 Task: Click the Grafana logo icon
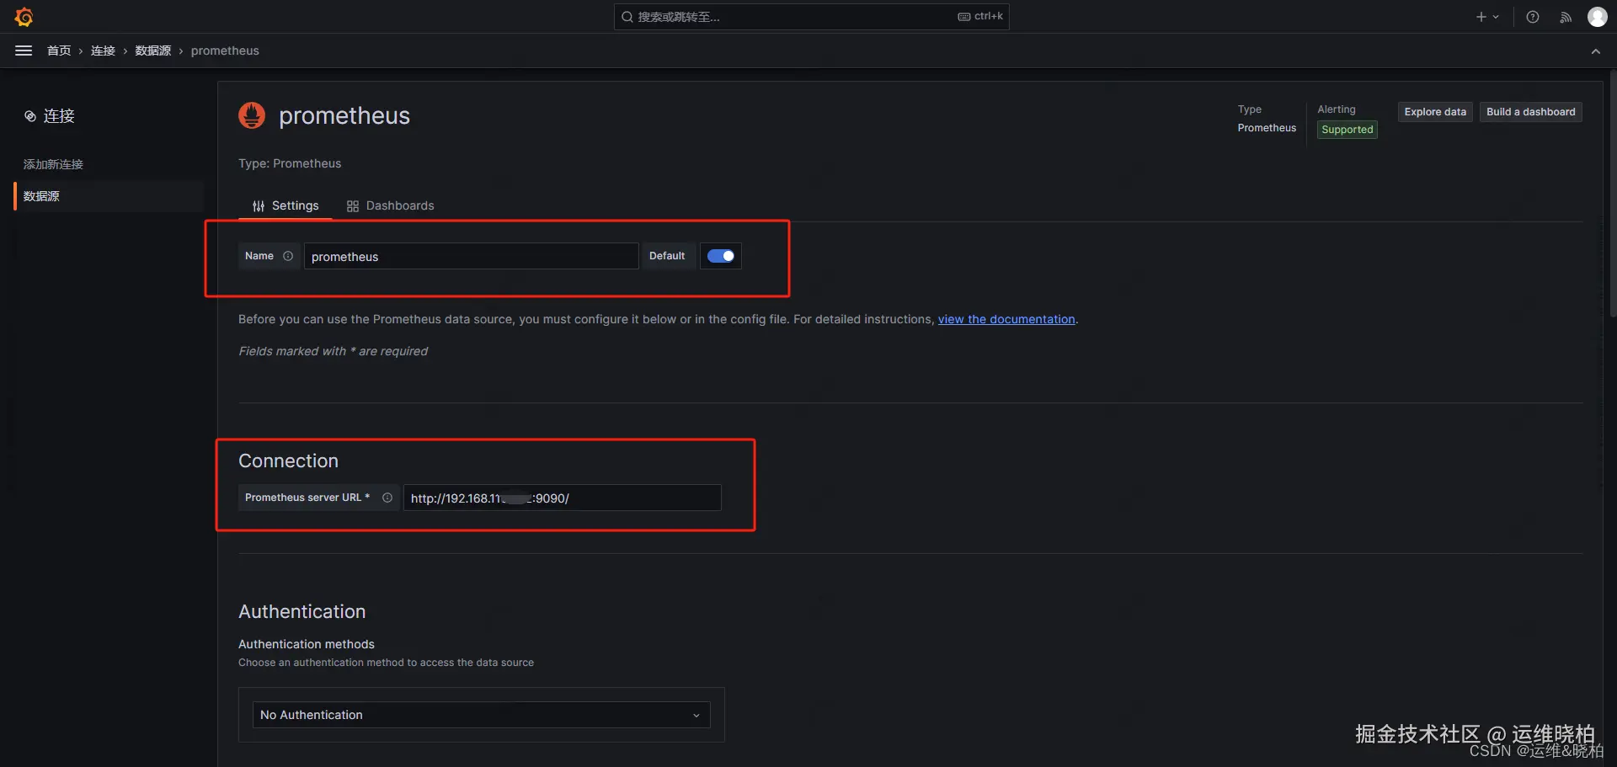(x=24, y=17)
